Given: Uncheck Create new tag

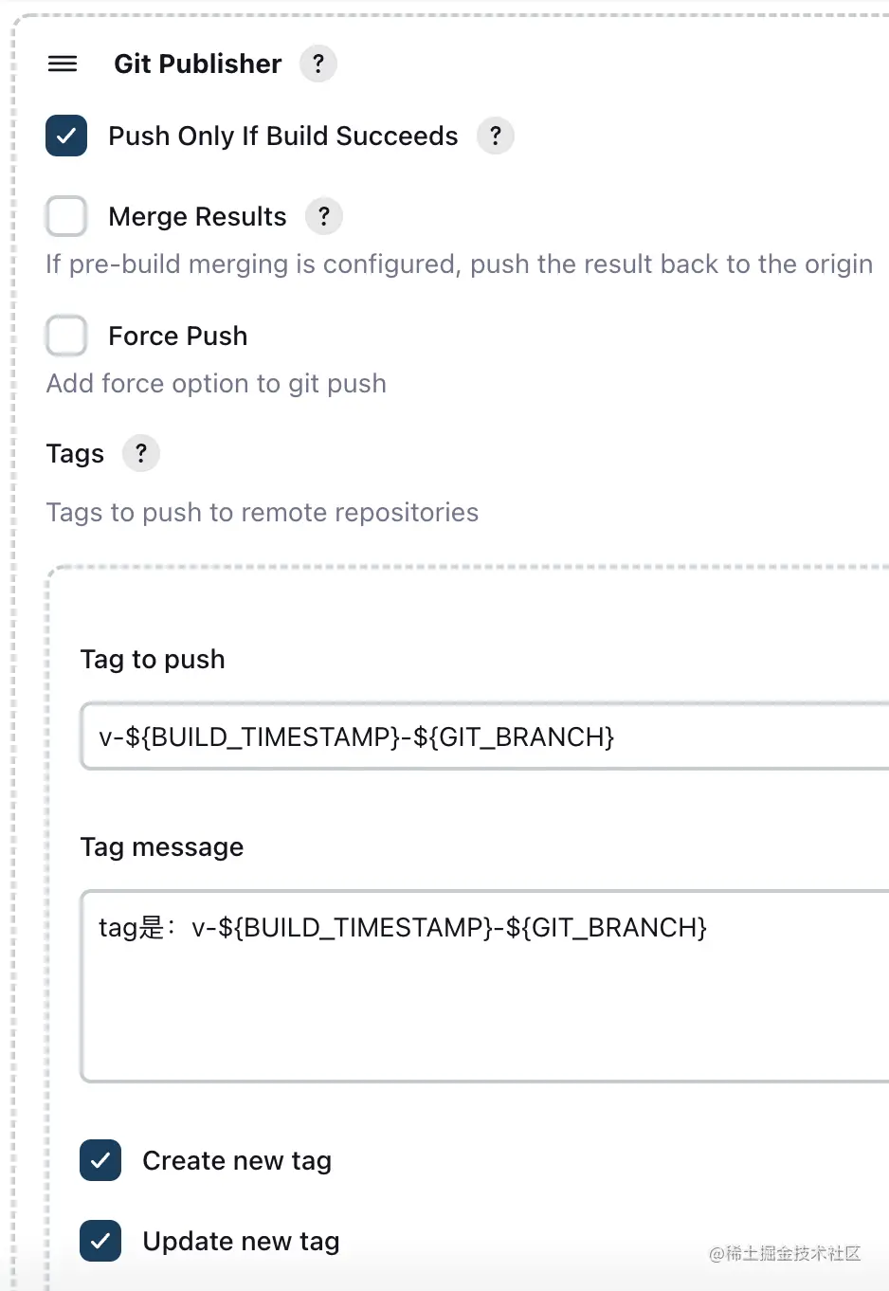Looking at the screenshot, I should [100, 1160].
